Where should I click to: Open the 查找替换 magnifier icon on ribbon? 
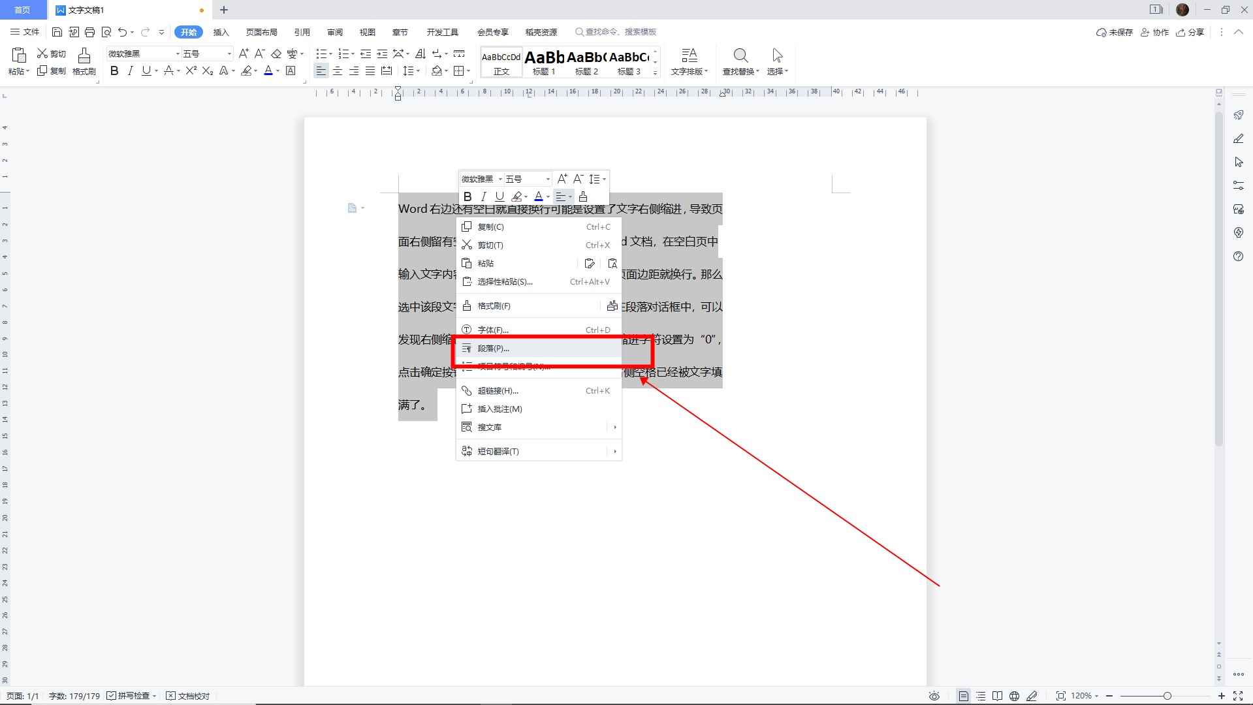740,55
